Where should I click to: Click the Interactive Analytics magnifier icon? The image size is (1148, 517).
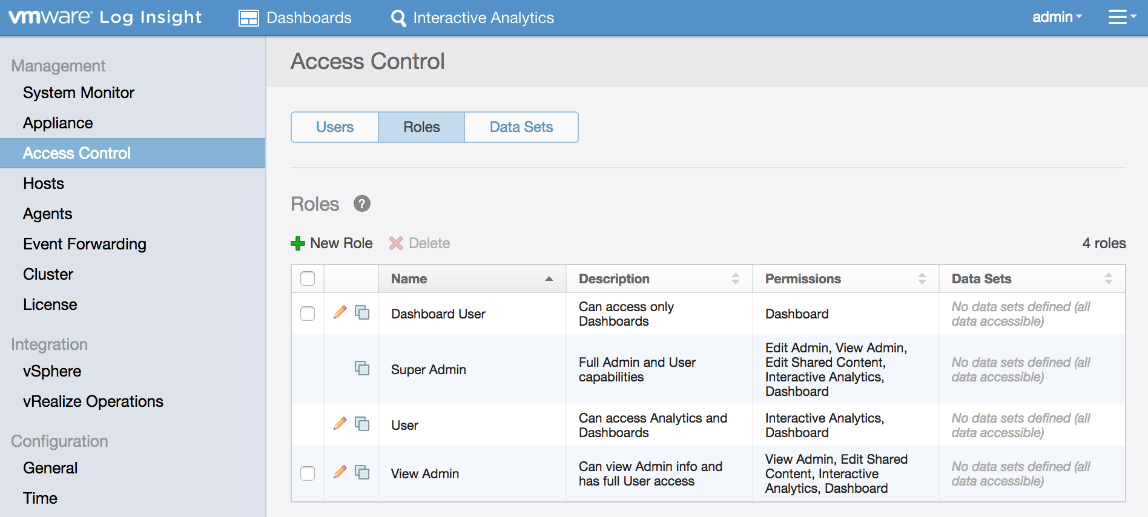pyautogui.click(x=398, y=18)
